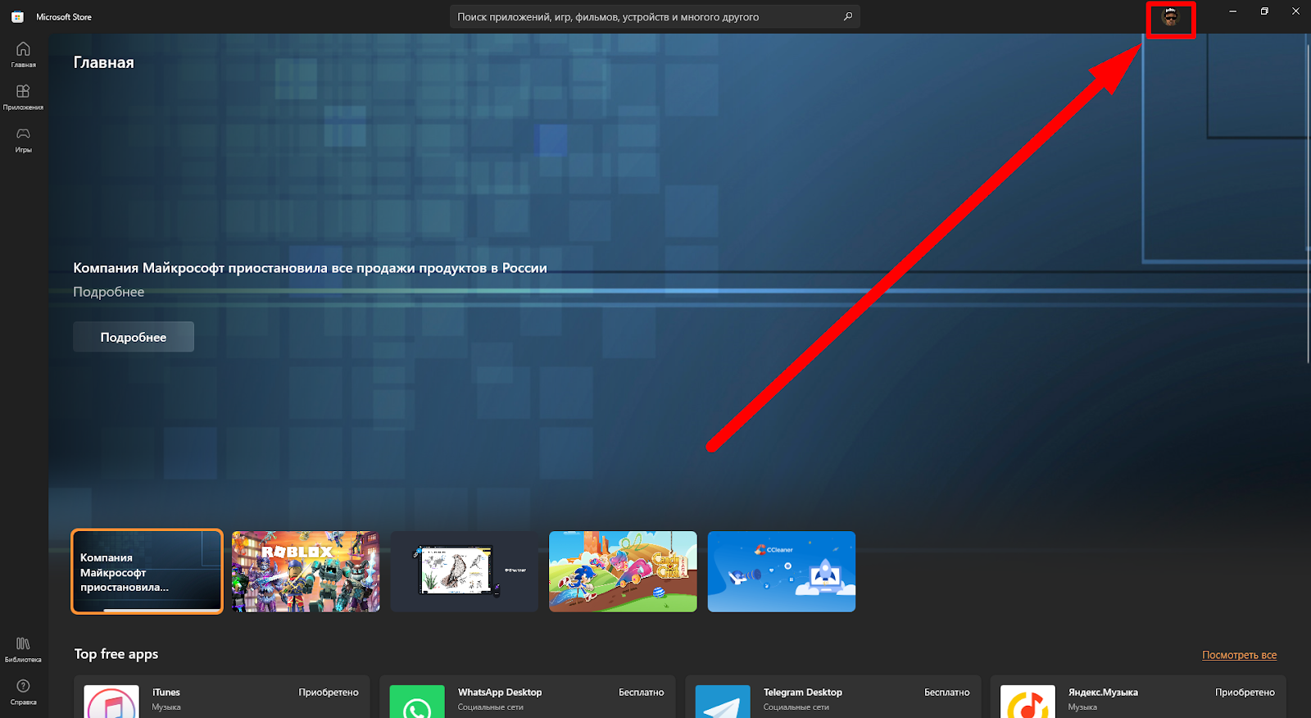Click Приобретено label on Яндекс.Музыка card

pyautogui.click(x=1245, y=693)
